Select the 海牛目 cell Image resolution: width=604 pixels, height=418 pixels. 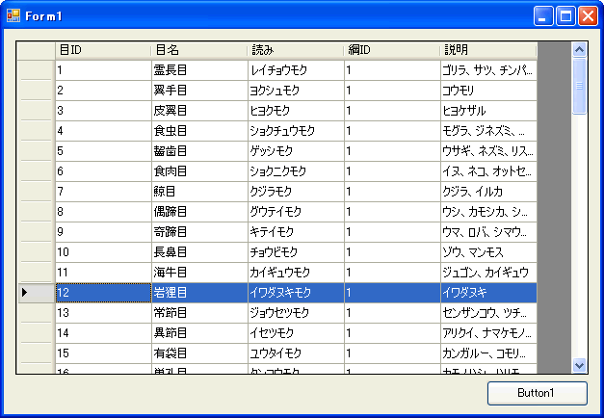point(199,273)
